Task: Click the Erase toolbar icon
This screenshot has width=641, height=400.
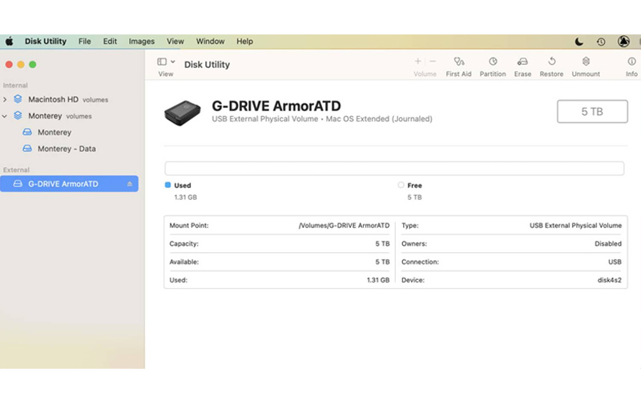Action: point(522,62)
